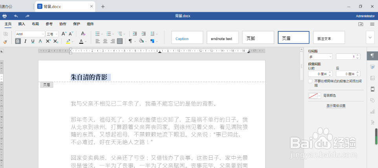Decrease paragraph indent

pos(135,34)
